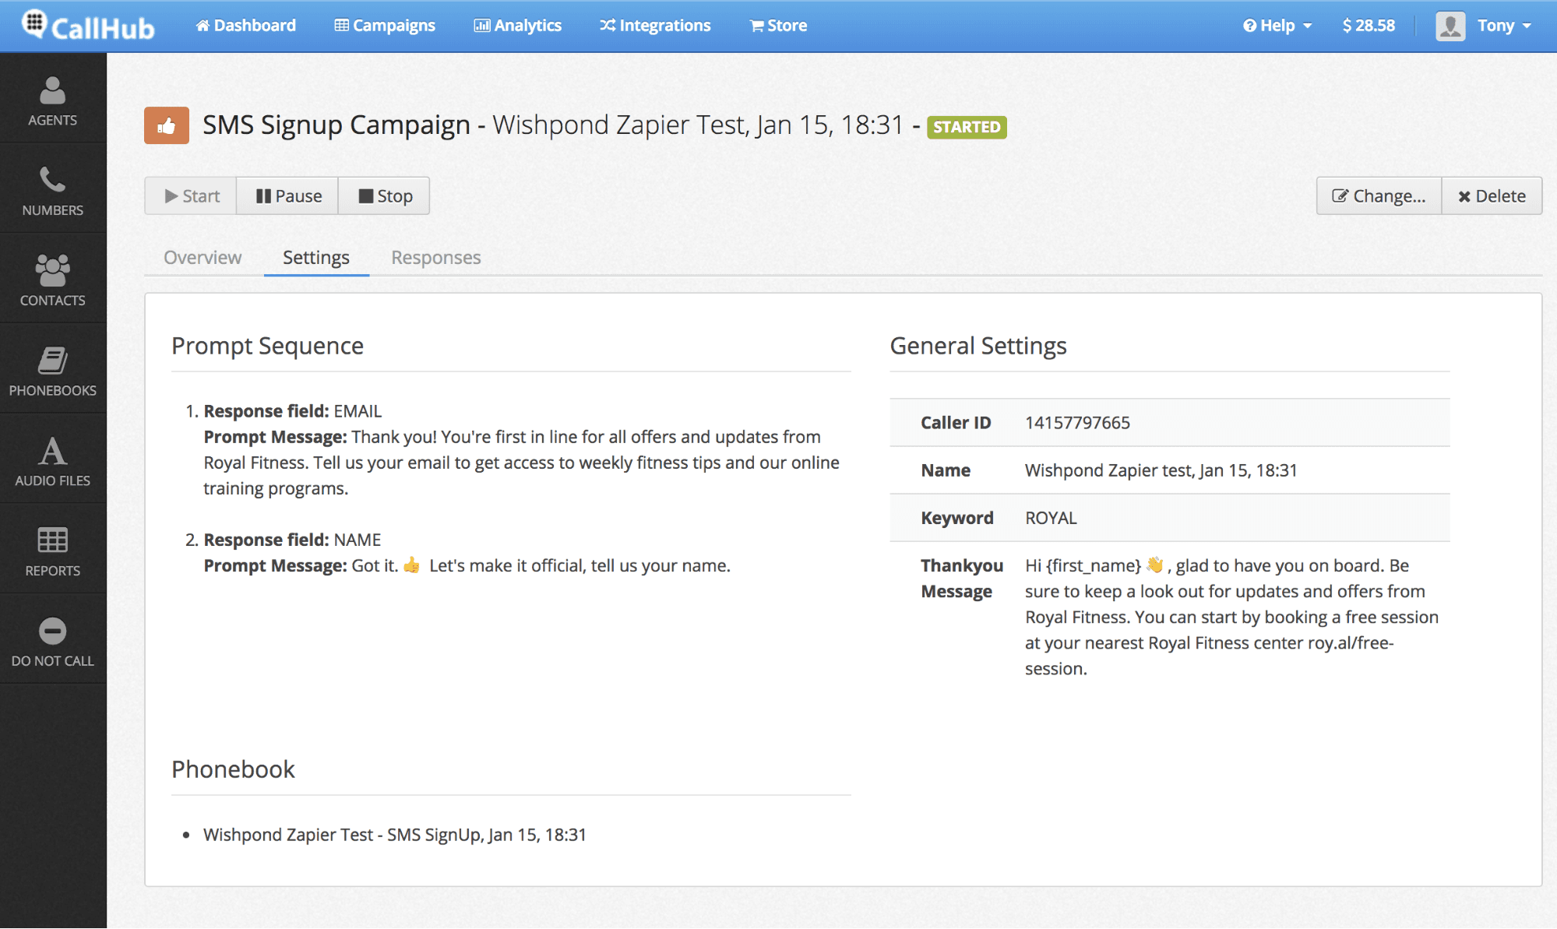Image resolution: width=1557 pixels, height=929 pixels.
Task: Click the orange thumbs-up campaign icon
Action: coord(166,125)
